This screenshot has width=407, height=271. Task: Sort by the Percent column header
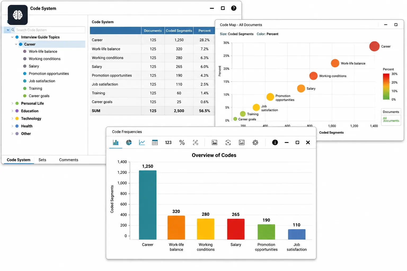click(x=205, y=31)
